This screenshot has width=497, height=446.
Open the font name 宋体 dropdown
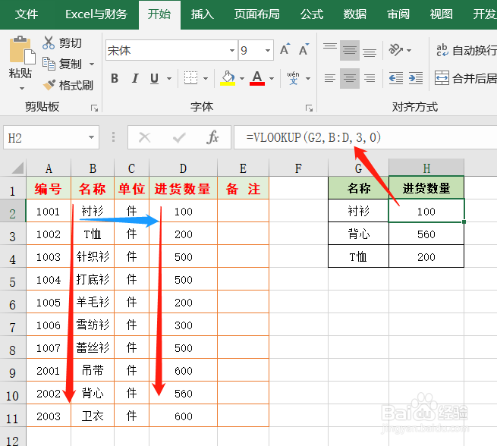click(x=232, y=50)
